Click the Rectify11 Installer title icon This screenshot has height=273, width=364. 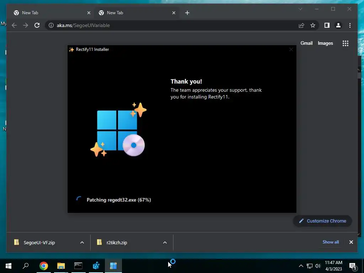[x=71, y=49]
